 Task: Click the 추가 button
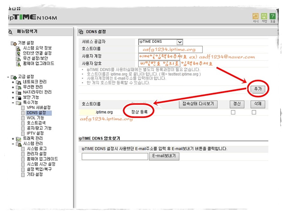[x=258, y=89]
